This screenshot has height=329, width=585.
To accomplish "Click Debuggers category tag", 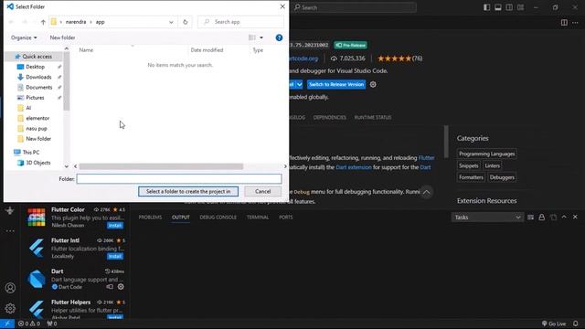I will [x=502, y=177].
